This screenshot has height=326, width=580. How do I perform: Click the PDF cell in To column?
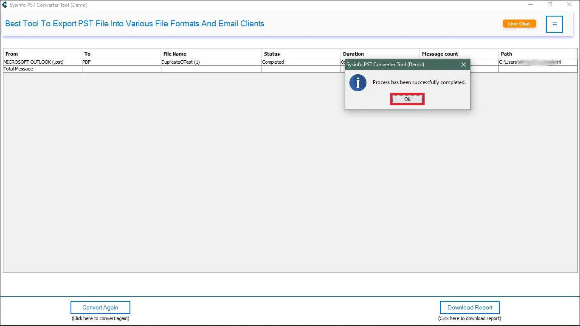pyautogui.click(x=121, y=62)
